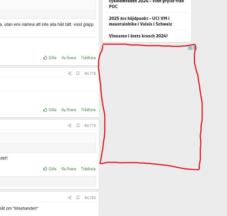Click the share icon on post #4,778
The height and width of the screenshot is (216, 227).
pyautogui.click(x=70, y=73)
